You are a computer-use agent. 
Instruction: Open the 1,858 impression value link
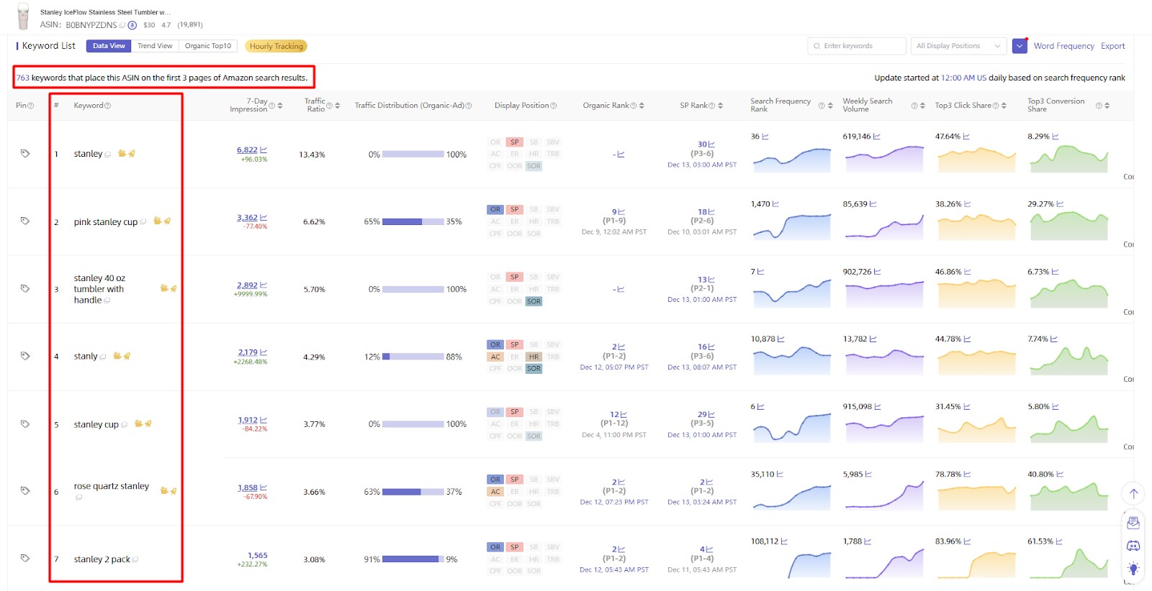pyautogui.click(x=248, y=487)
